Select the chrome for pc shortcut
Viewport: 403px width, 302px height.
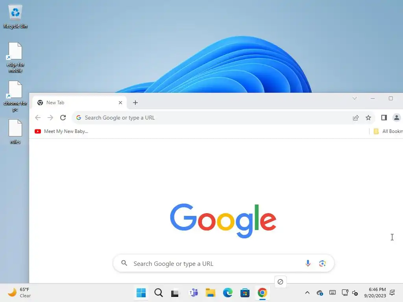click(x=15, y=96)
